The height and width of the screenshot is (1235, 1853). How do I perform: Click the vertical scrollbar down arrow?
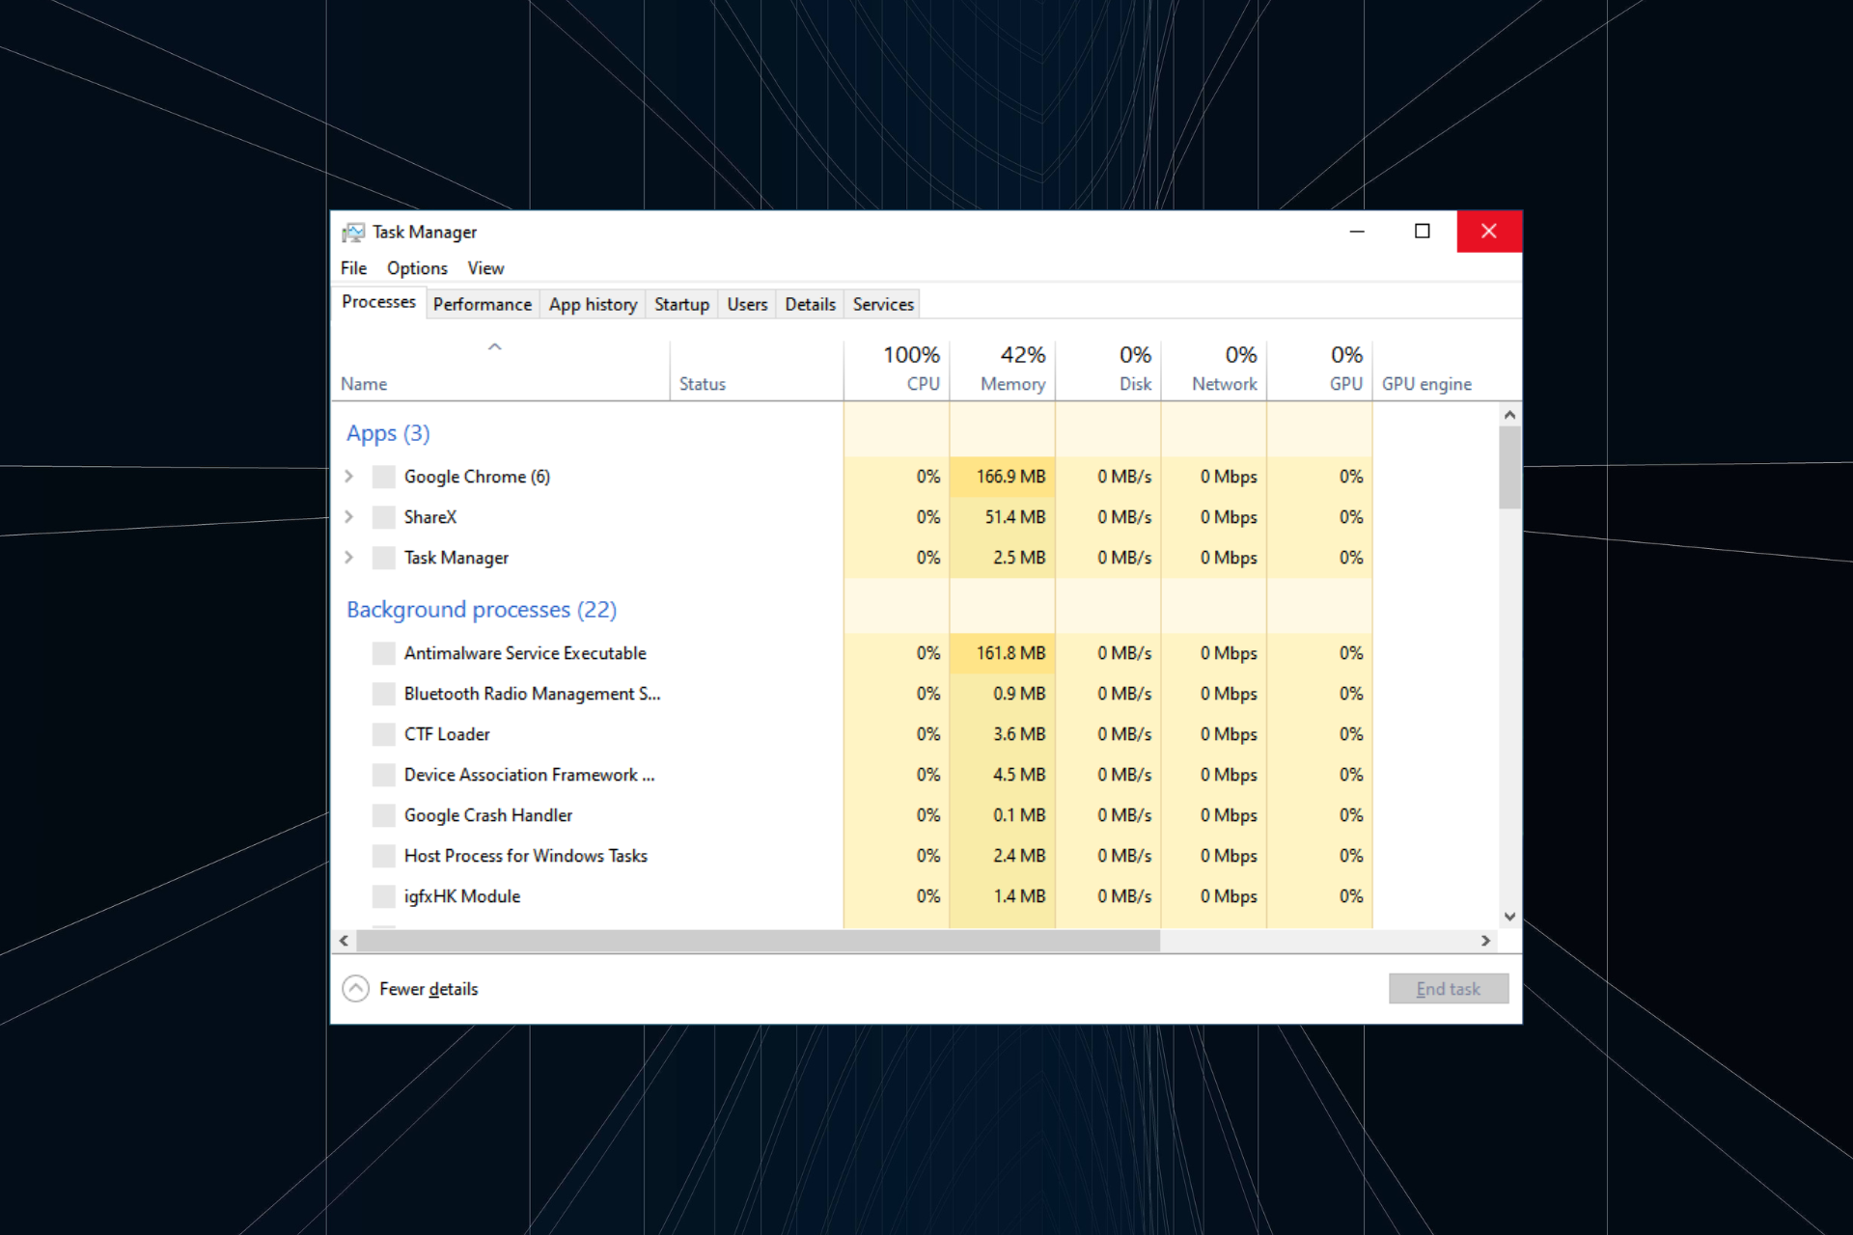click(x=1509, y=917)
